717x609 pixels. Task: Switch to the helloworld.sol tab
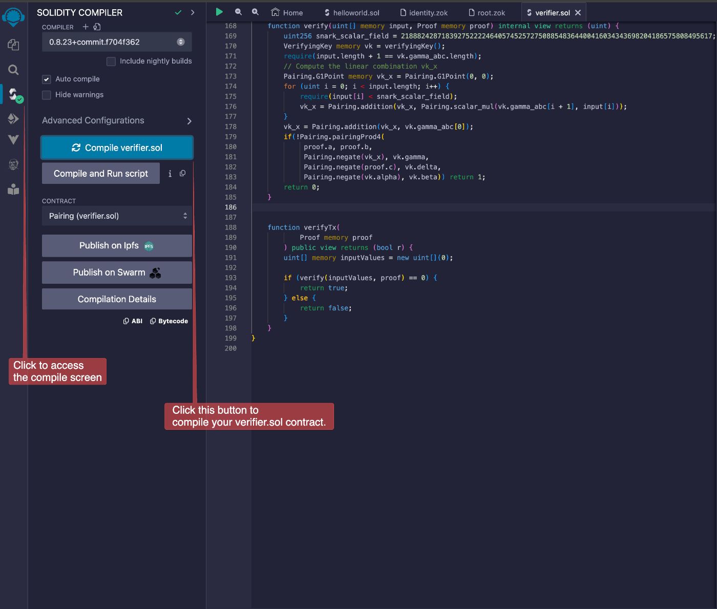pos(355,13)
